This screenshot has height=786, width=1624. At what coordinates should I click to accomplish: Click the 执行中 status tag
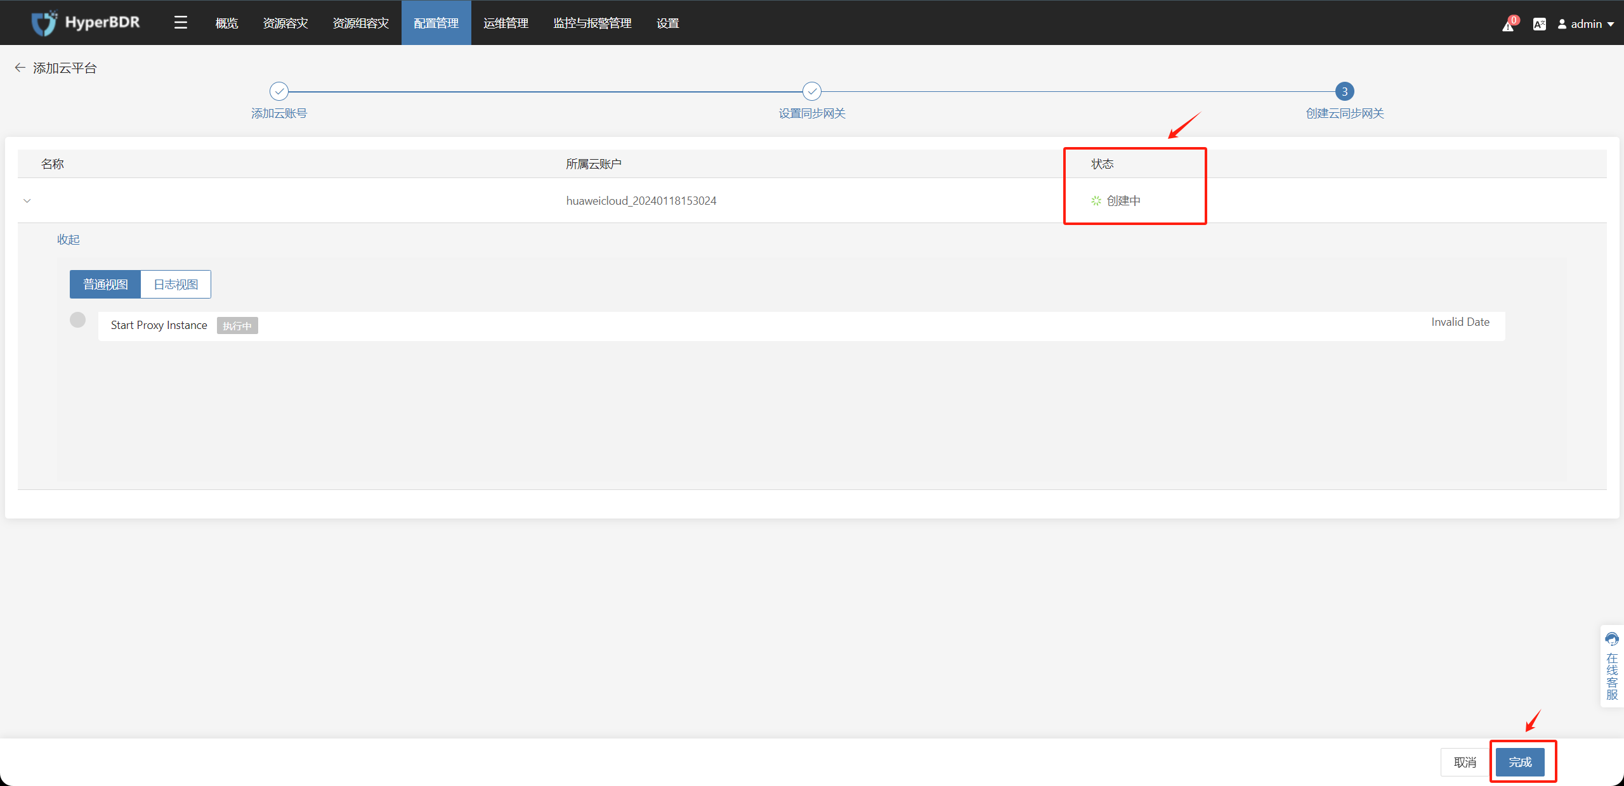tap(237, 326)
